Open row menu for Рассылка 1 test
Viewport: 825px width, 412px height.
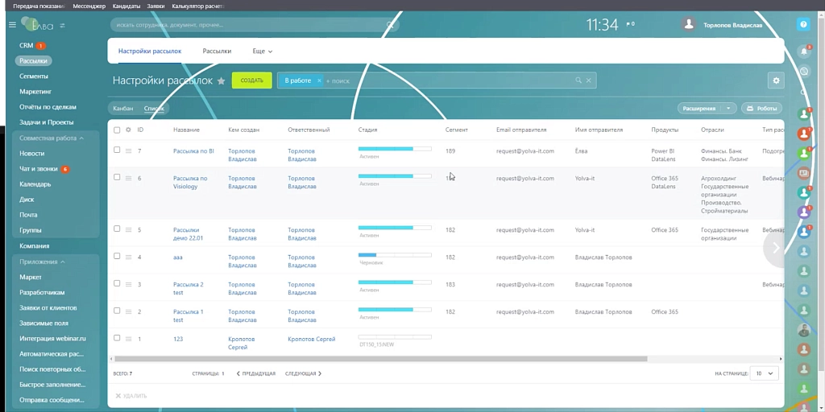128,311
